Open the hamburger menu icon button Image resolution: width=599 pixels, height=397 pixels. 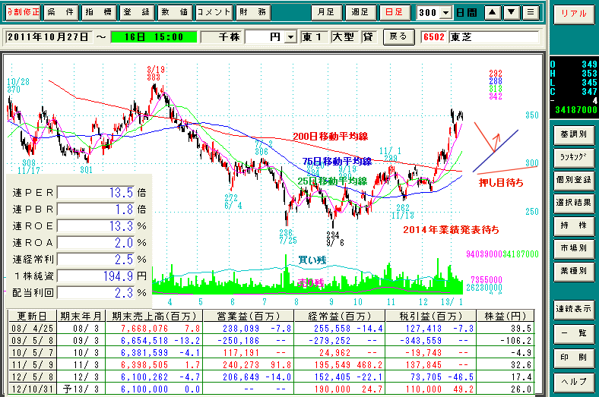point(531,13)
